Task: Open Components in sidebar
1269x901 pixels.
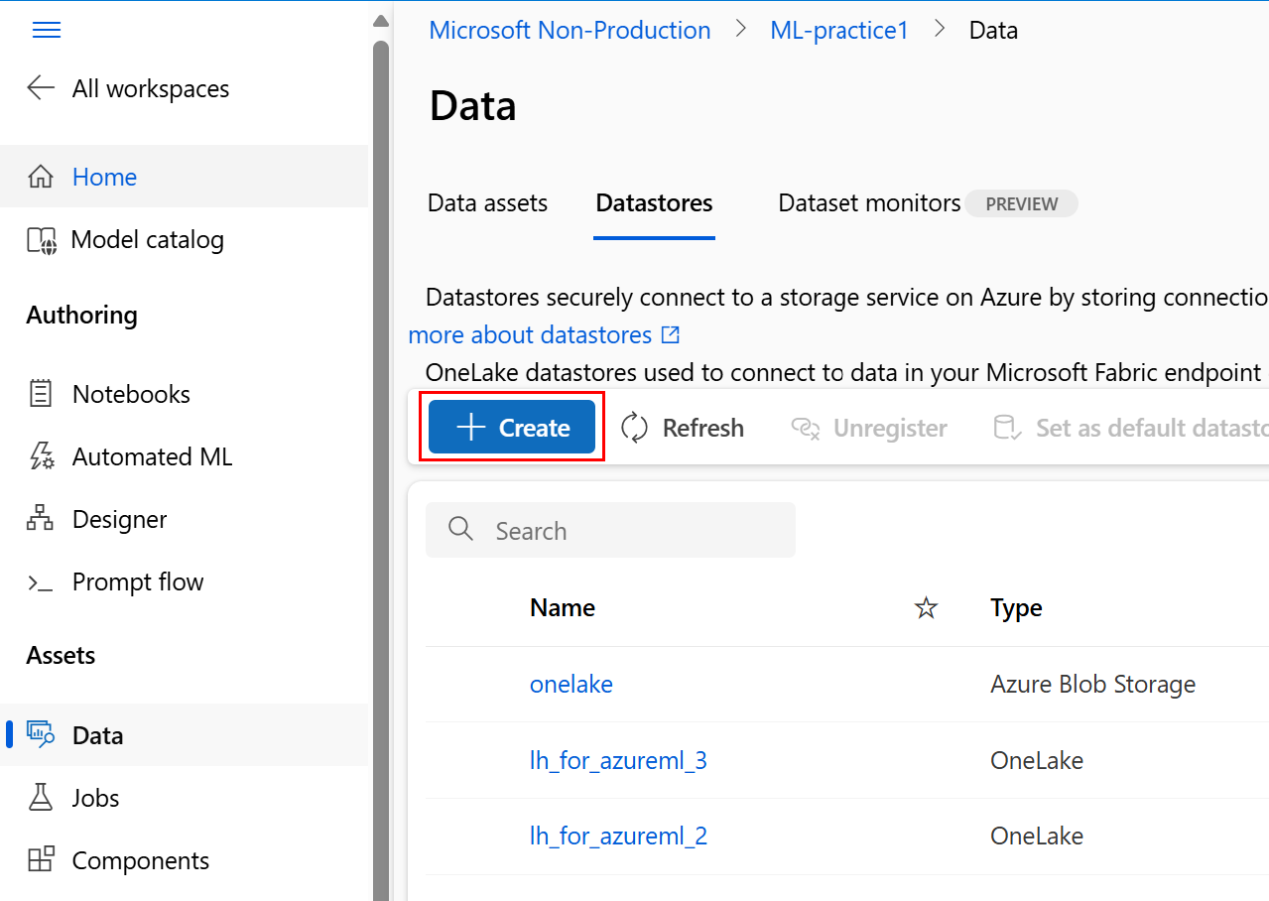Action: pyautogui.click(x=140, y=860)
